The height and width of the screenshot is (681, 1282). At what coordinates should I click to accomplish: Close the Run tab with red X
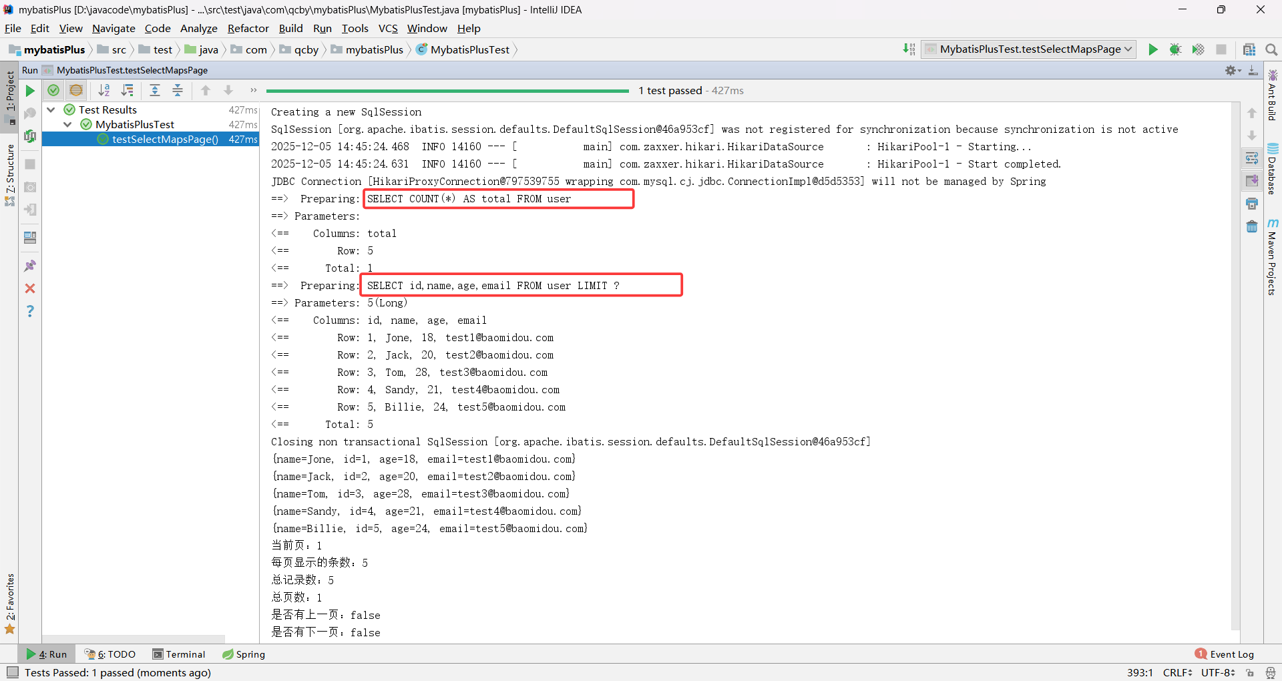tap(30, 288)
